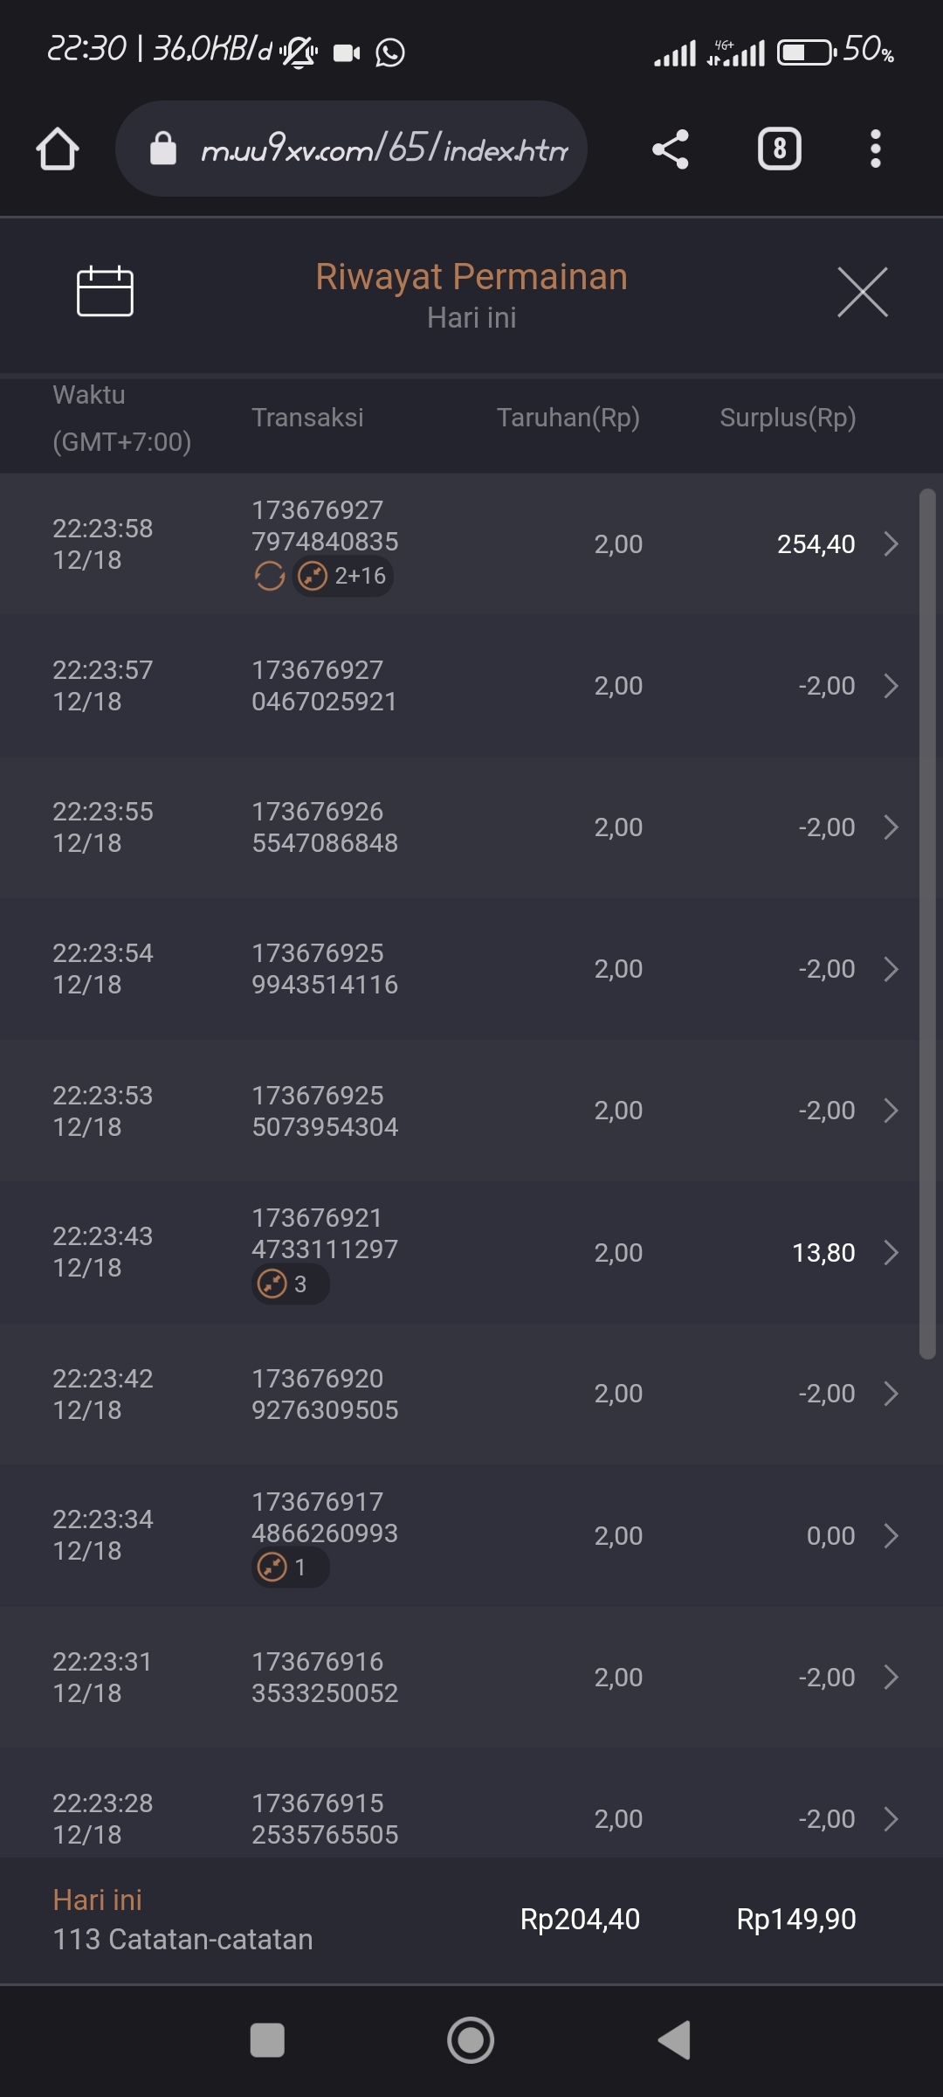Tap the 2+16 free spin badge
Viewport: 943px width, 2097px height.
343,576
